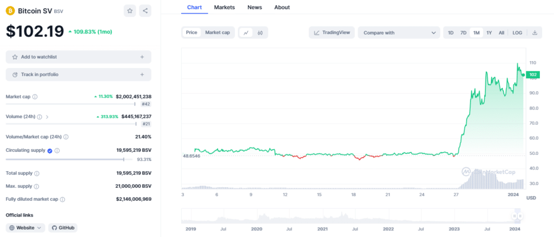The height and width of the screenshot is (237, 554).
Task: Open the Compare with dropdown
Action: [399, 33]
